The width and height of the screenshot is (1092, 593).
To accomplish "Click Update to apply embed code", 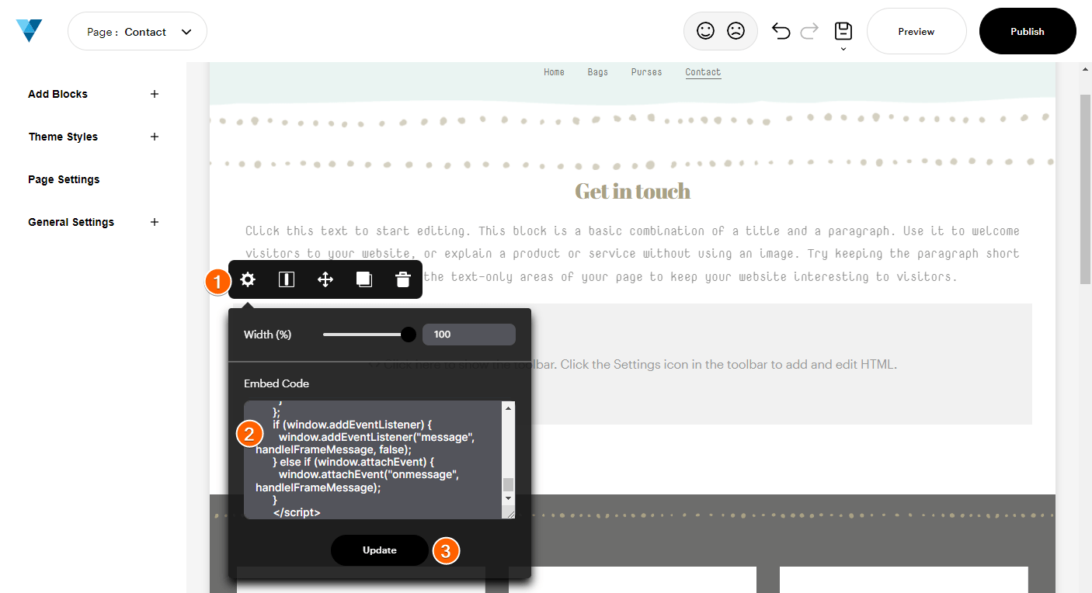I will point(379,550).
